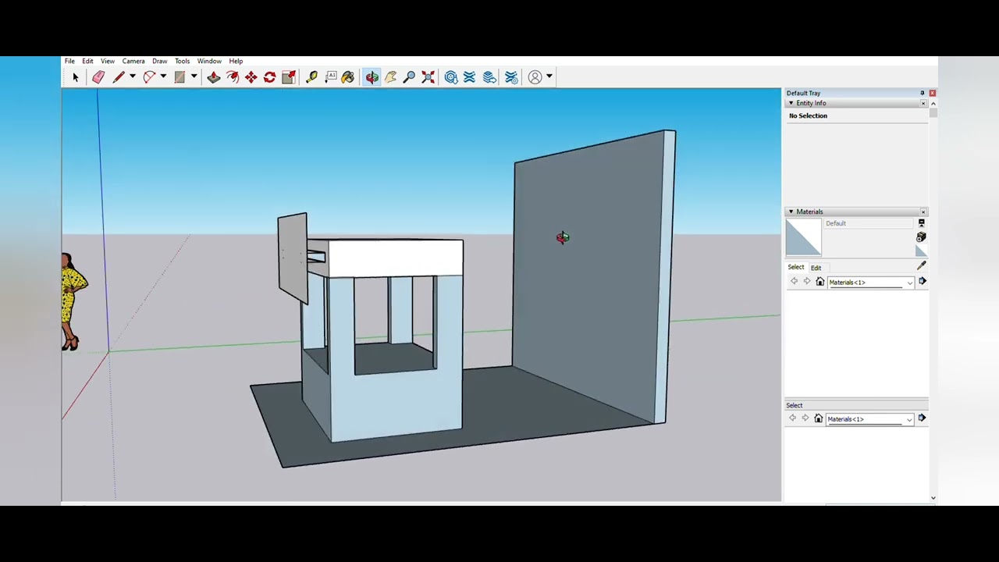The image size is (999, 562).
Task: Click the Default material name field
Action: pyautogui.click(x=869, y=223)
